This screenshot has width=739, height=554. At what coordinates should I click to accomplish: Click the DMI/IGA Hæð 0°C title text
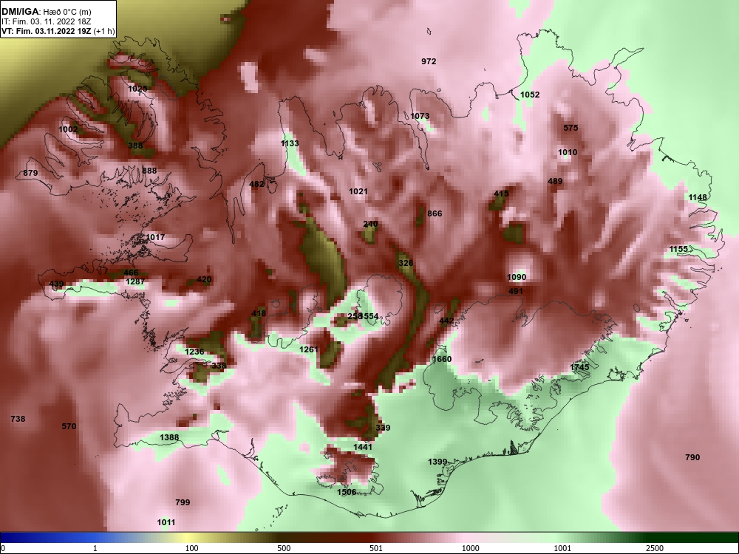46,12
